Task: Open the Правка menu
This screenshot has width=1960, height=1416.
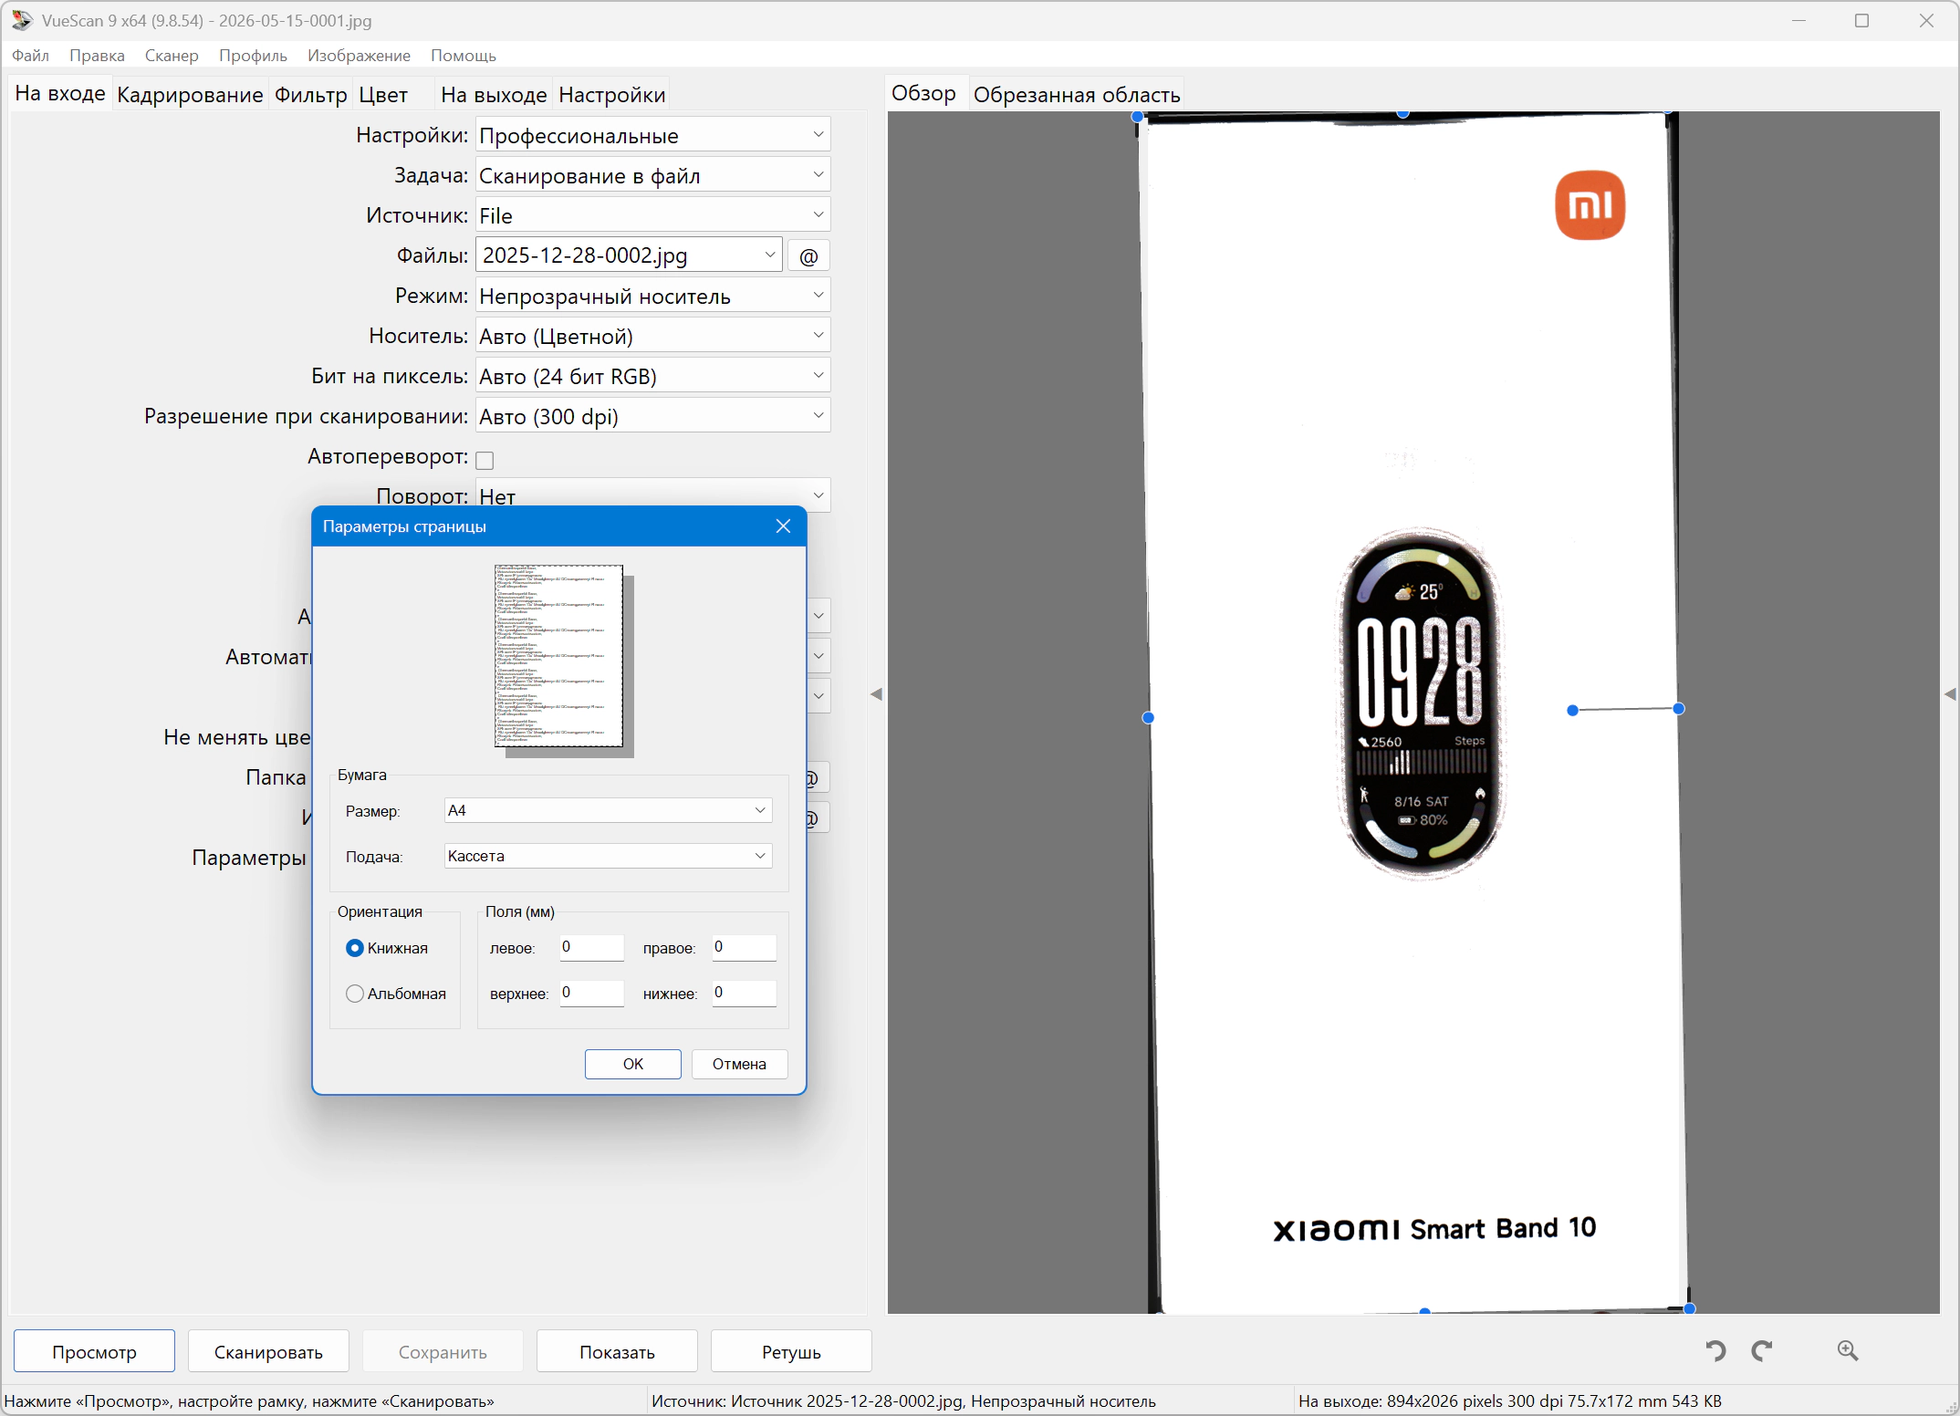Action: coord(97,56)
